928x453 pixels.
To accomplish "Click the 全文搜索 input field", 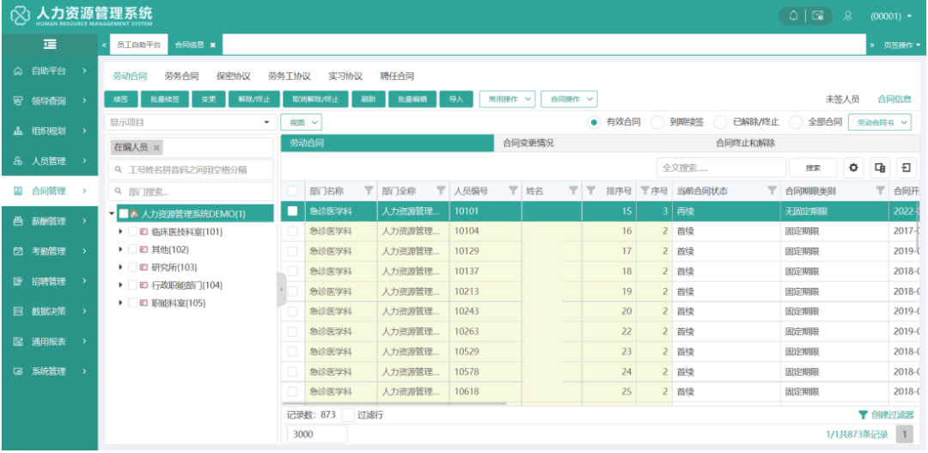I will [x=720, y=168].
